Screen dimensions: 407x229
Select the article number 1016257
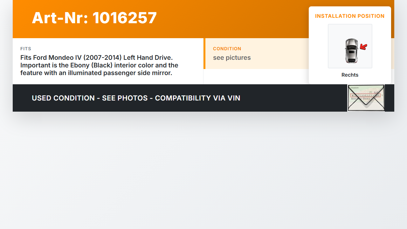coord(125,18)
